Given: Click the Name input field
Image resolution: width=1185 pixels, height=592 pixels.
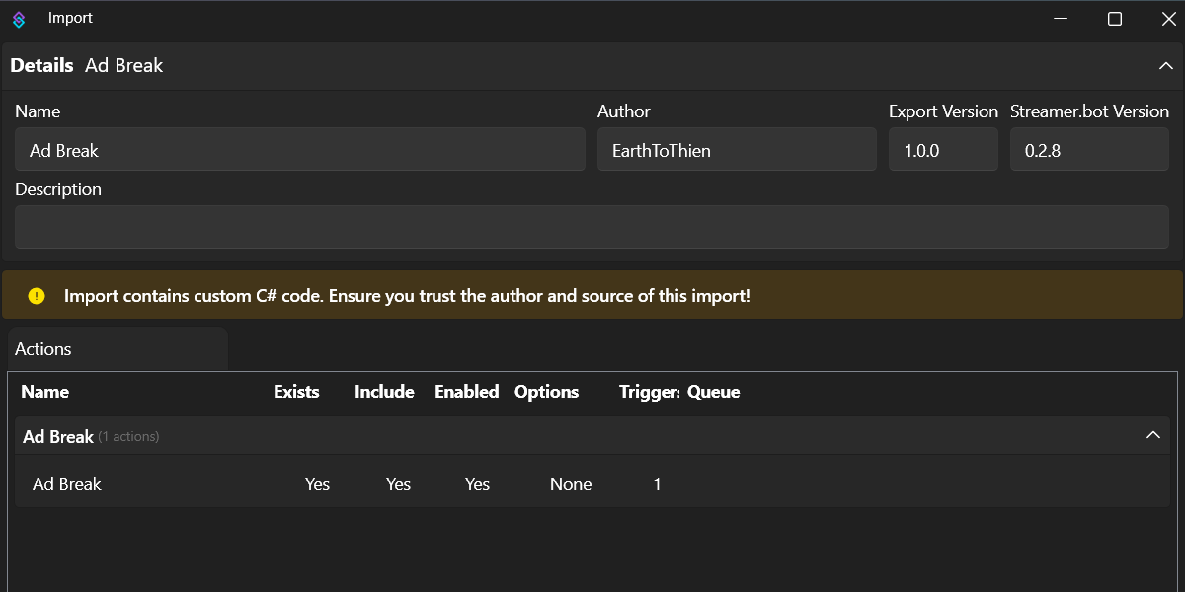Looking at the screenshot, I should point(300,150).
